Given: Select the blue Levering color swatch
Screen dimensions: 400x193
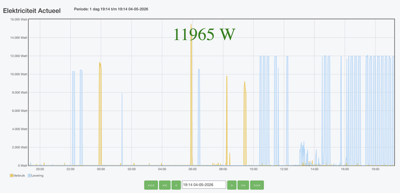Looking at the screenshot, I should pos(29,176).
